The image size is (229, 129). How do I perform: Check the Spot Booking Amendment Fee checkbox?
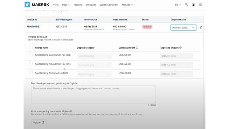(31, 64)
